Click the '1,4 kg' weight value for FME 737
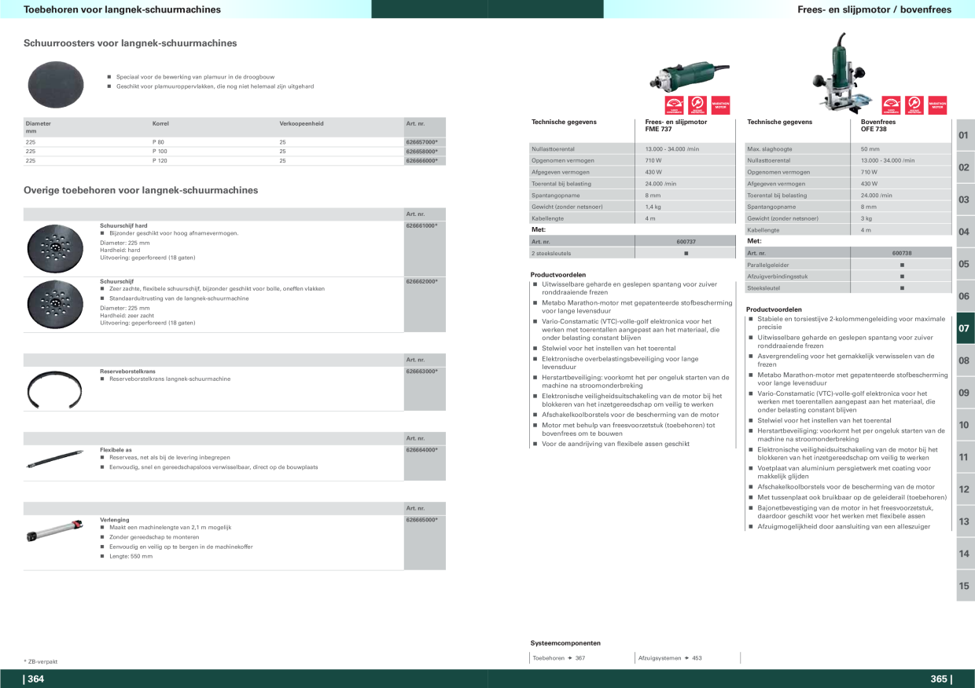This screenshot has width=975, height=688. [x=653, y=207]
